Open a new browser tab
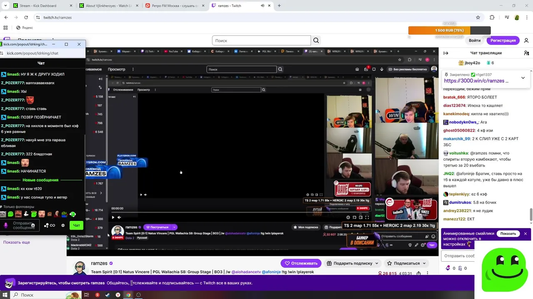 click(279, 6)
